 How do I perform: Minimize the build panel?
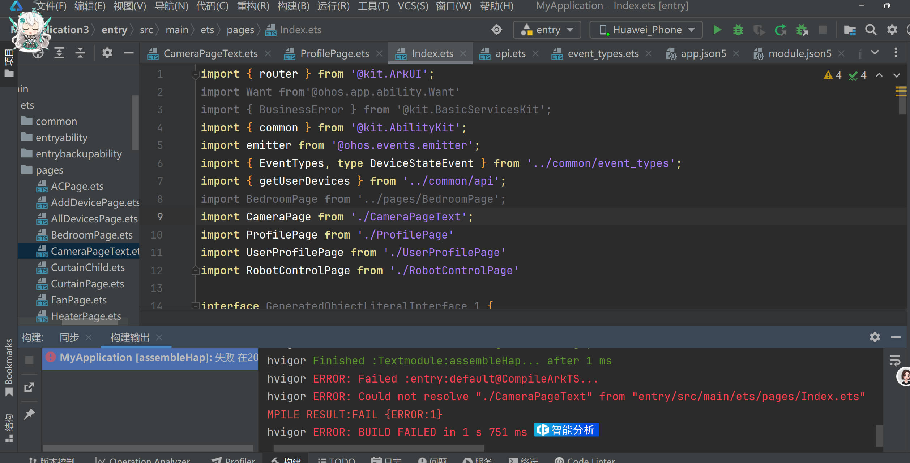click(896, 337)
